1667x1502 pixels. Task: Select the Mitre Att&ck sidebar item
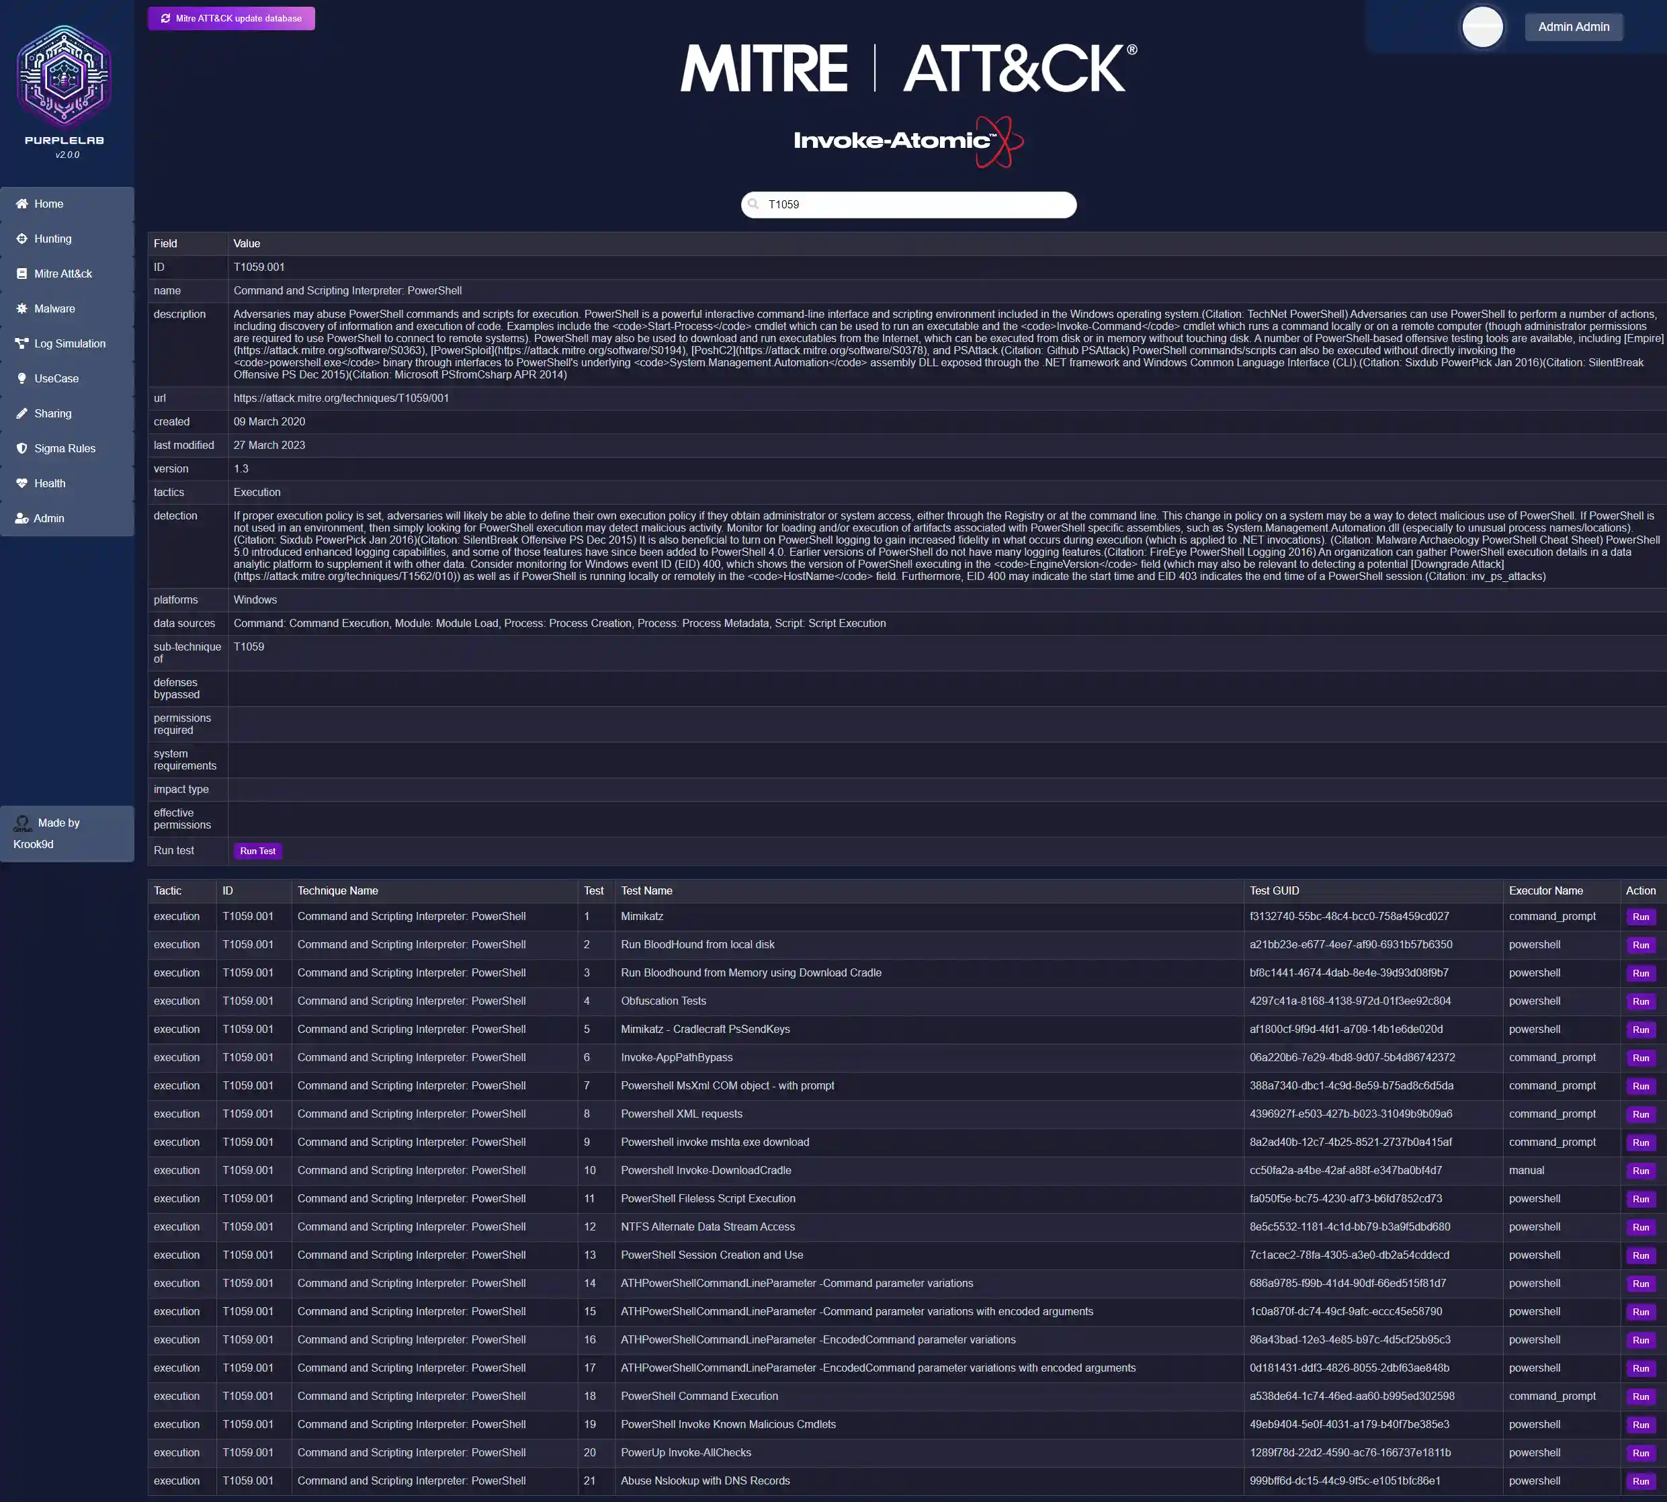point(62,273)
